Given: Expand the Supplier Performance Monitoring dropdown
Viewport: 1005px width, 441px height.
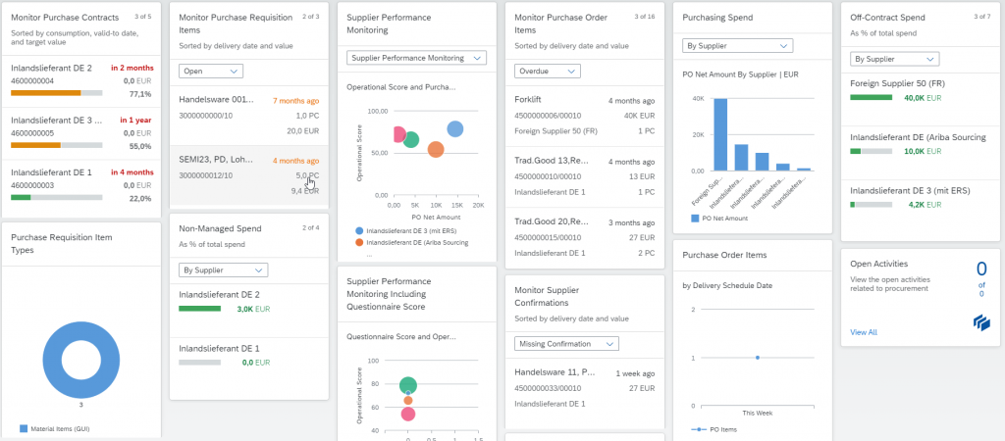Looking at the screenshot, I should coord(416,58).
